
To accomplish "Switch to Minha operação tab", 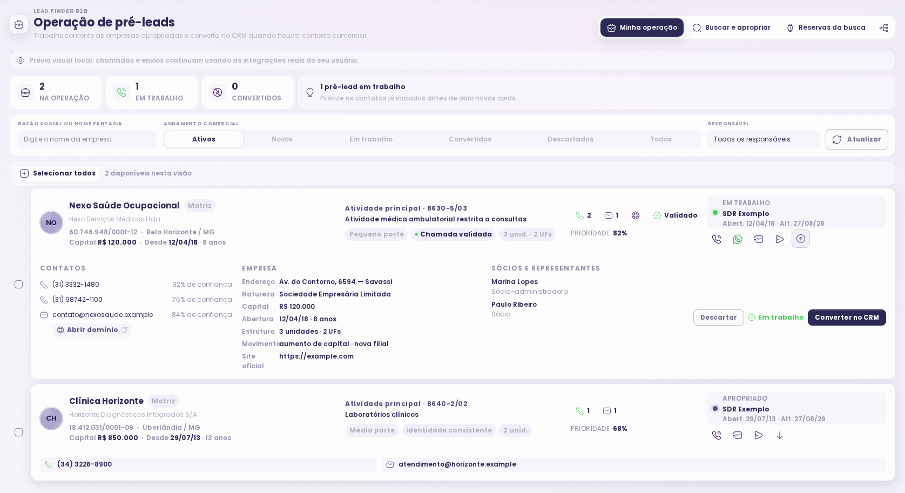I will click(x=642, y=28).
